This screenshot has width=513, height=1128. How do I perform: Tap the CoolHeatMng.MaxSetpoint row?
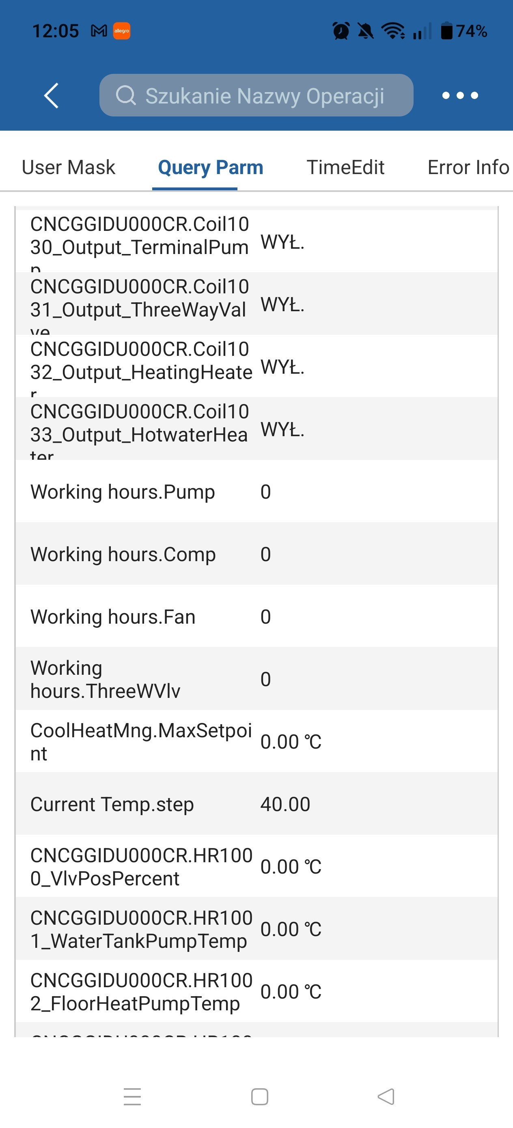pos(256,741)
